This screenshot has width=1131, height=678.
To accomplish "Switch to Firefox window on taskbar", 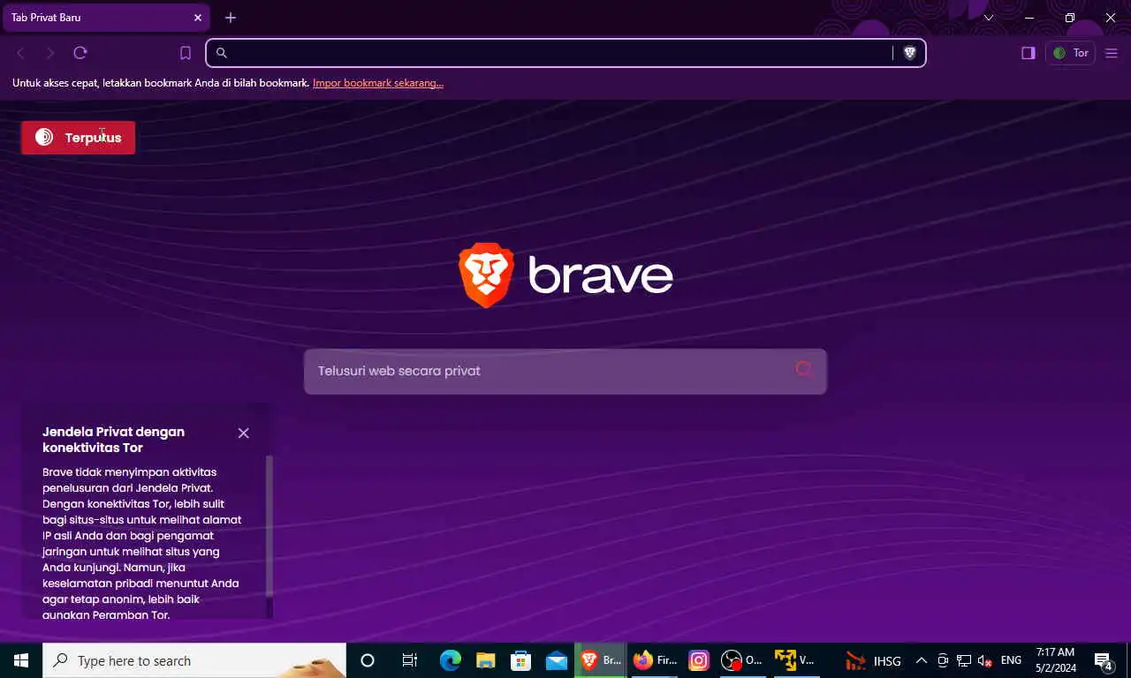I will click(x=655, y=660).
